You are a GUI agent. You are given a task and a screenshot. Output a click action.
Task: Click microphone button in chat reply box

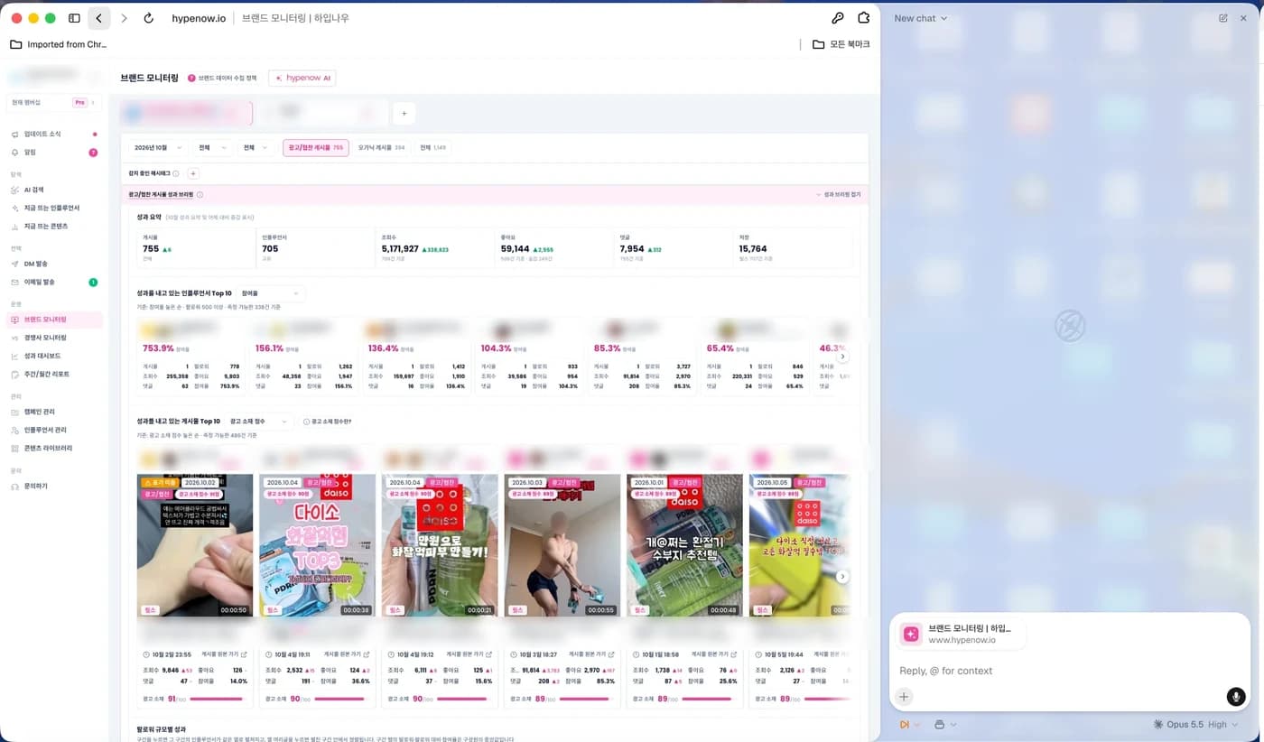pos(1236,696)
